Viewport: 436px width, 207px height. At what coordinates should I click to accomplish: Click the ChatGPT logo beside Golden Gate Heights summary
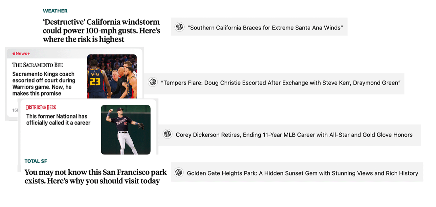pos(179,172)
